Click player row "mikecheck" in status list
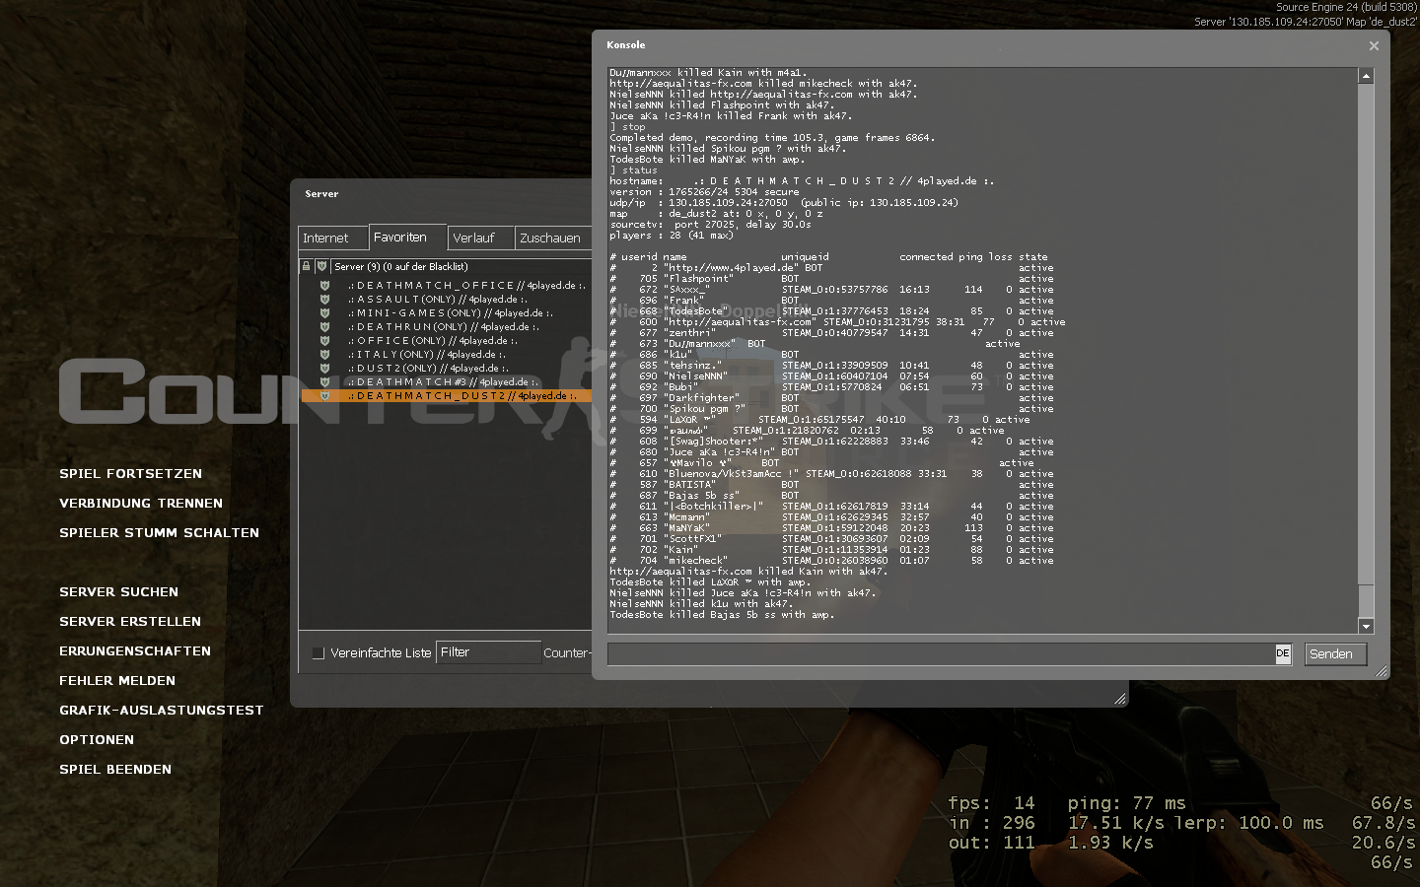This screenshot has width=1420, height=887. point(831,561)
